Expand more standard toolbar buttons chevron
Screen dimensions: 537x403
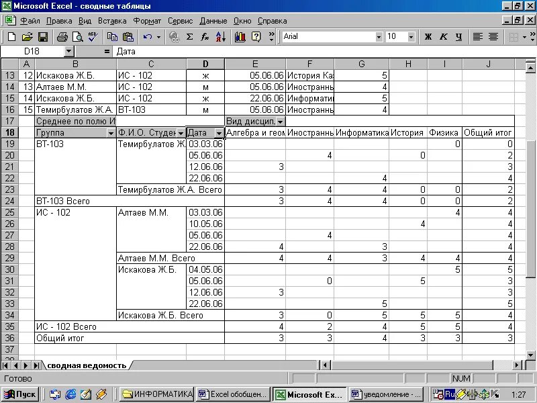272,37
